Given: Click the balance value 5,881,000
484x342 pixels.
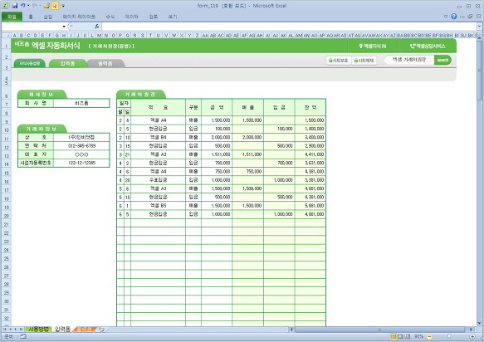Looking at the screenshot, I should (310, 206).
